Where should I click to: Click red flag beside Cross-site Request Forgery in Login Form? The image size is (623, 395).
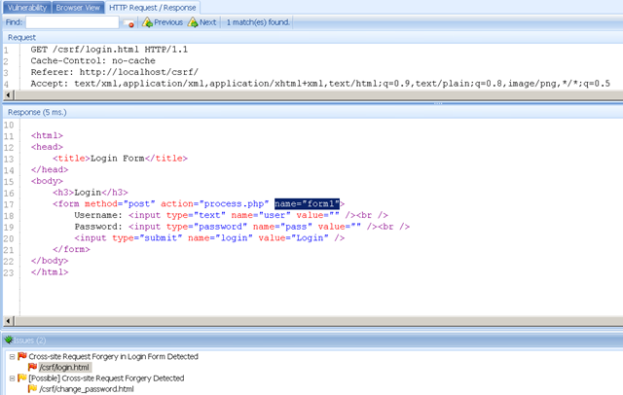pyautogui.click(x=22, y=356)
